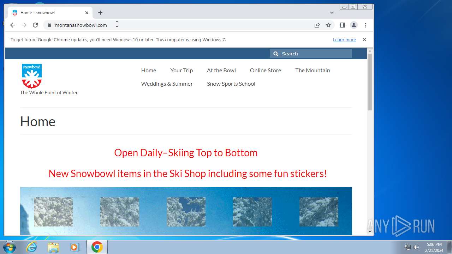Click the Home page heading
Screen dimensions: 452x254
tap(38, 121)
